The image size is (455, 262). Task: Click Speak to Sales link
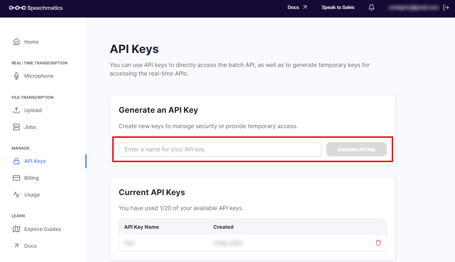click(338, 8)
